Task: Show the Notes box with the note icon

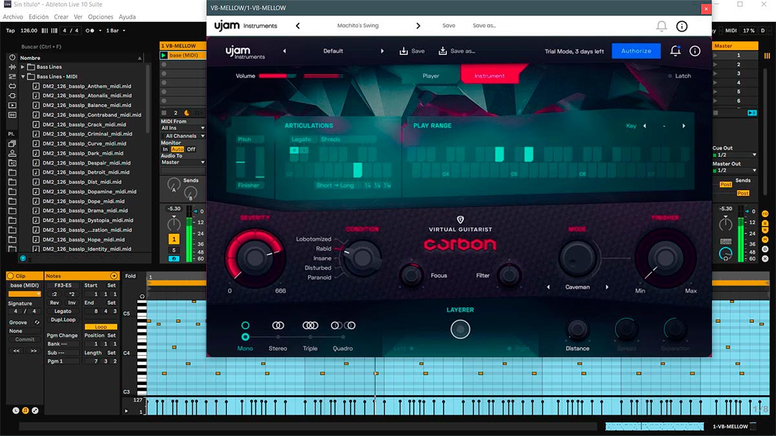Action: pyautogui.click(x=26, y=410)
